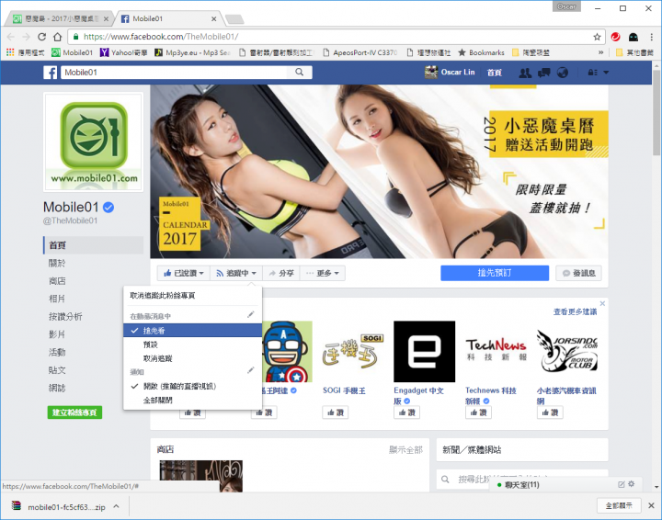Click the 發訊息 button
This screenshot has height=520, width=662.
pyautogui.click(x=578, y=273)
